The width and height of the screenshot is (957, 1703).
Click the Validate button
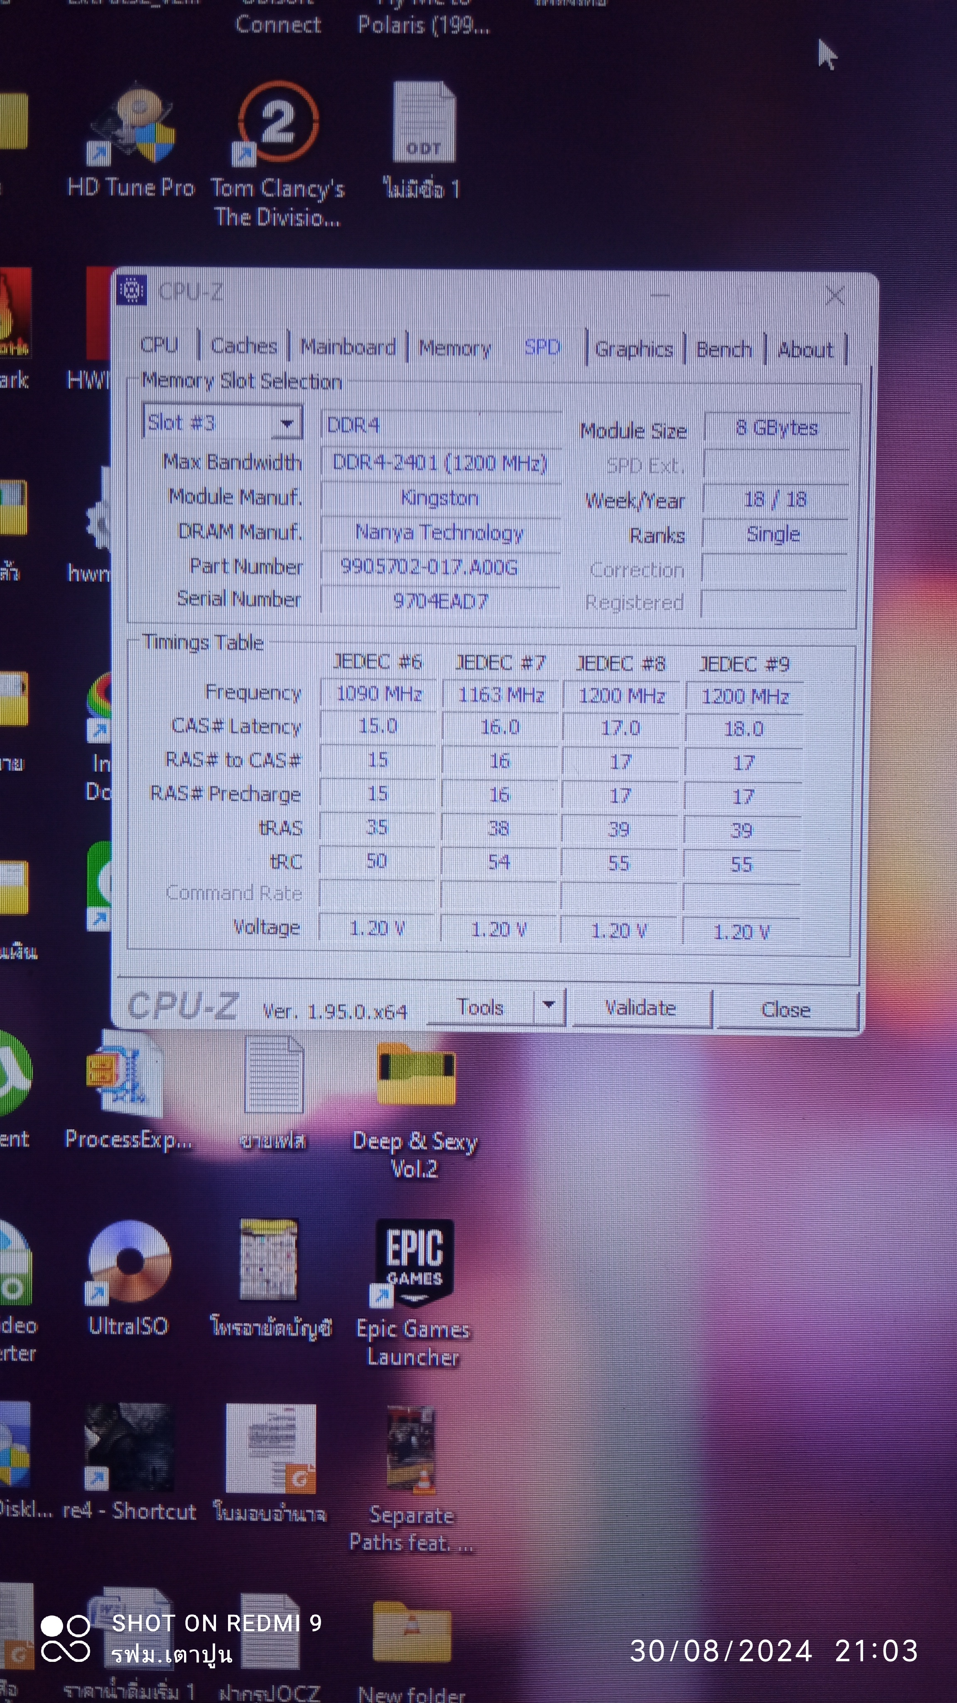[640, 1008]
